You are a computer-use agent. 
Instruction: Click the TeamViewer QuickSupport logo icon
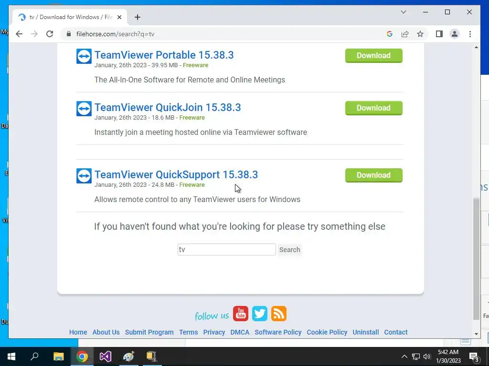(x=84, y=176)
